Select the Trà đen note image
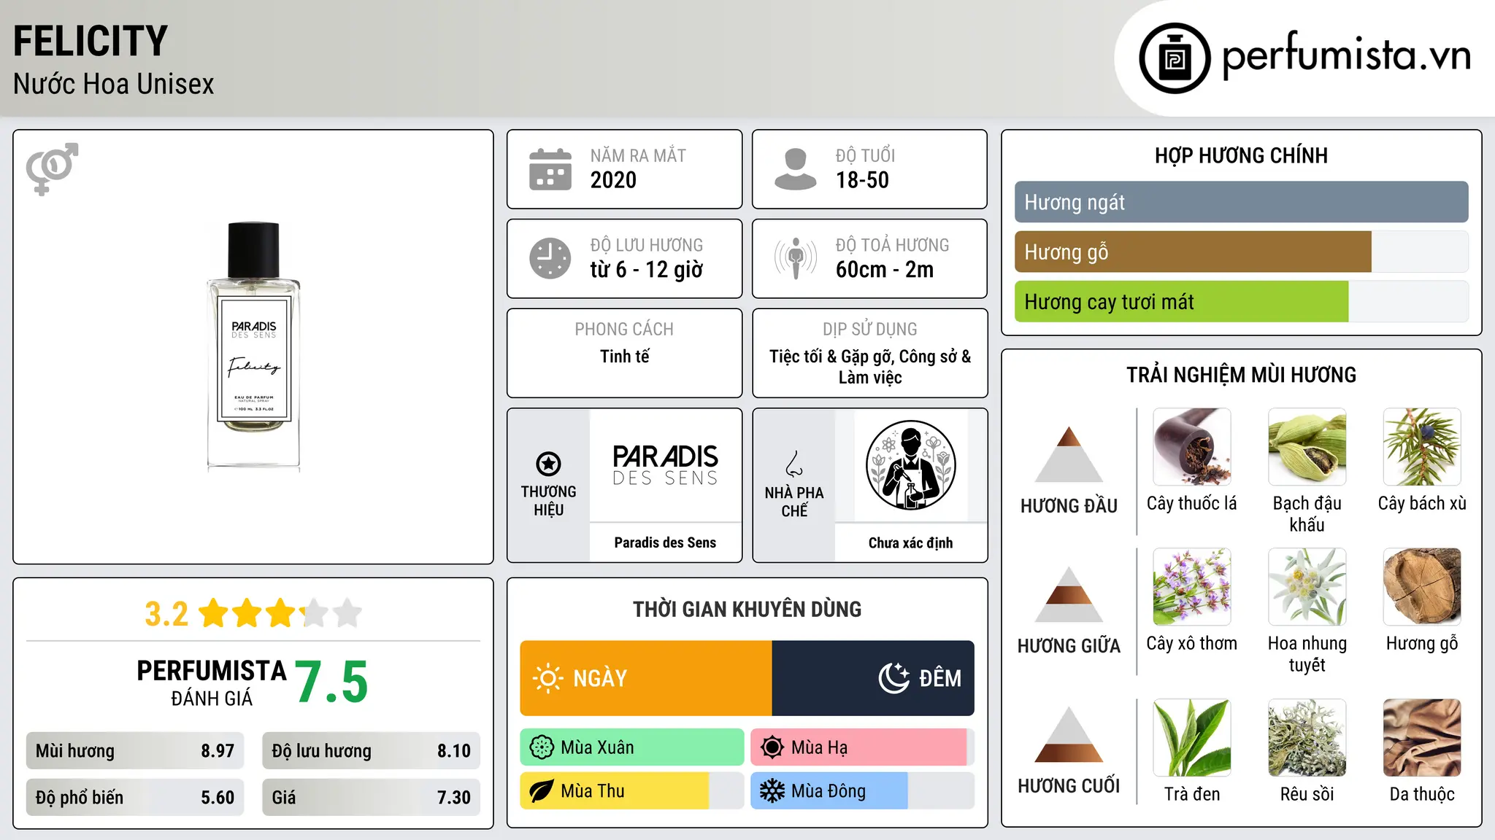 (x=1191, y=738)
